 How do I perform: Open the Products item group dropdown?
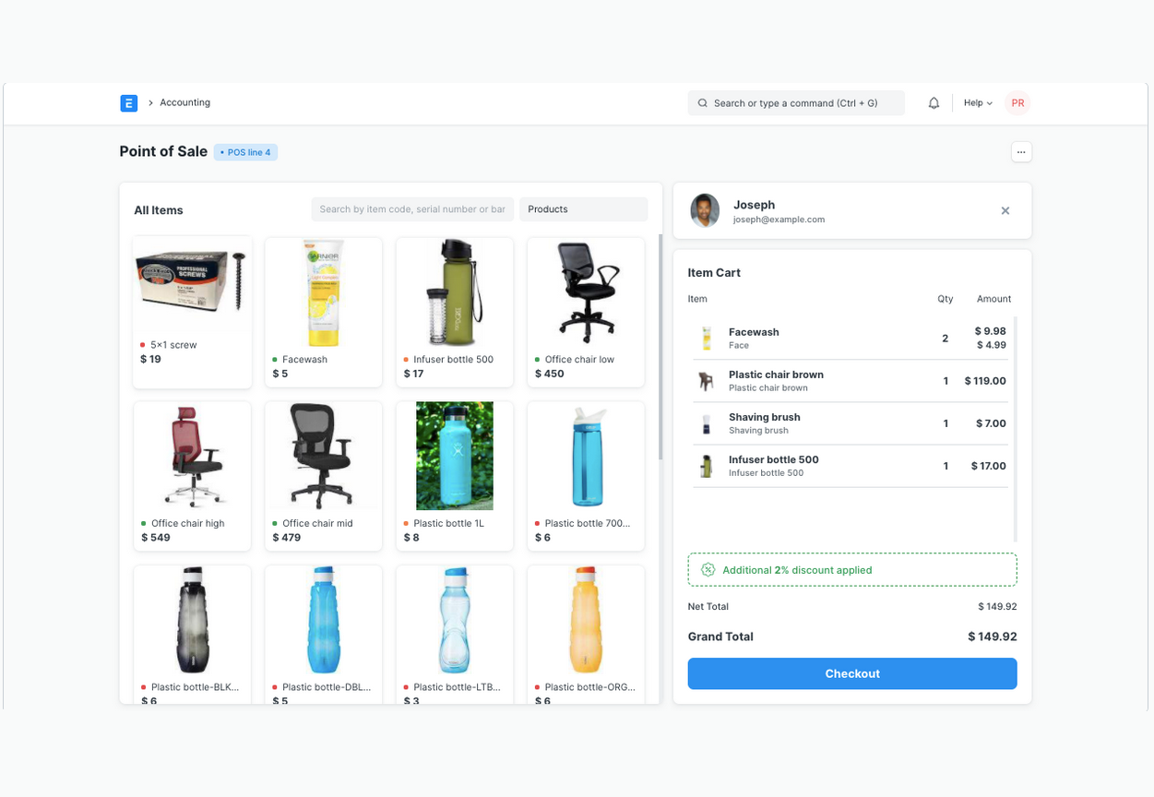pos(583,209)
